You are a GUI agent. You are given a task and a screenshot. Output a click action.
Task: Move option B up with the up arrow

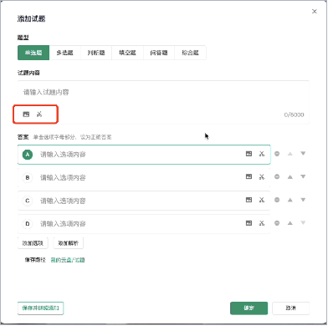pyautogui.click(x=290, y=177)
